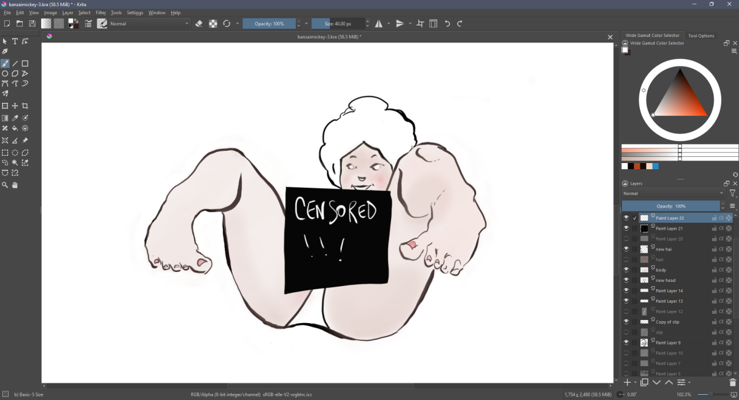This screenshot has width=739, height=400.
Task: Toggle Eraser mode in the toolbar
Action: 199,24
